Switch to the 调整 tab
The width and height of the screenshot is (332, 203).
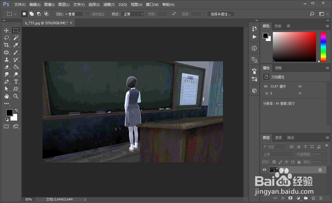pos(278,68)
